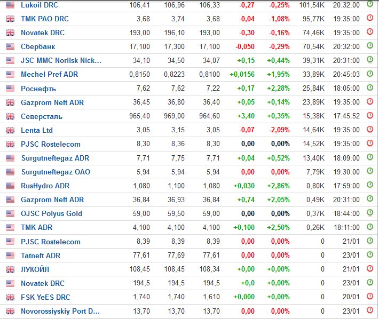Click the percent change +2,86%
379x319 pixels.
278,186
